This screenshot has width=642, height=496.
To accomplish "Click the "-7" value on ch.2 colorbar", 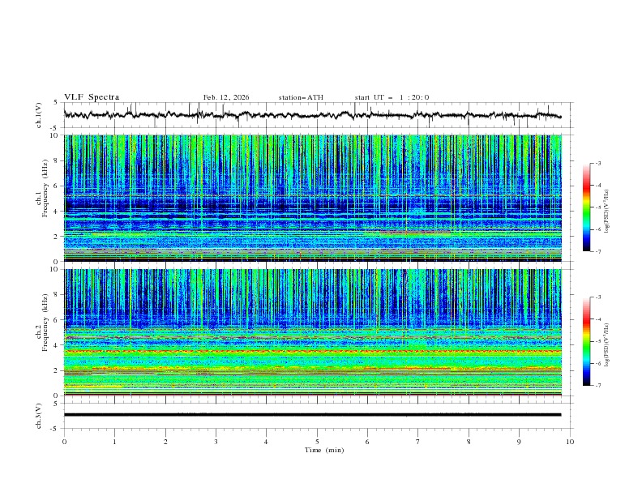I will (x=598, y=386).
